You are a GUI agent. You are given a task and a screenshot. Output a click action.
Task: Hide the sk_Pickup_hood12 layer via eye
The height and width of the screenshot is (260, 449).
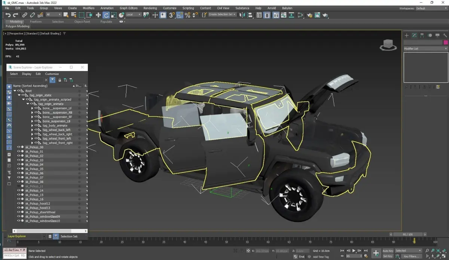pos(19,204)
